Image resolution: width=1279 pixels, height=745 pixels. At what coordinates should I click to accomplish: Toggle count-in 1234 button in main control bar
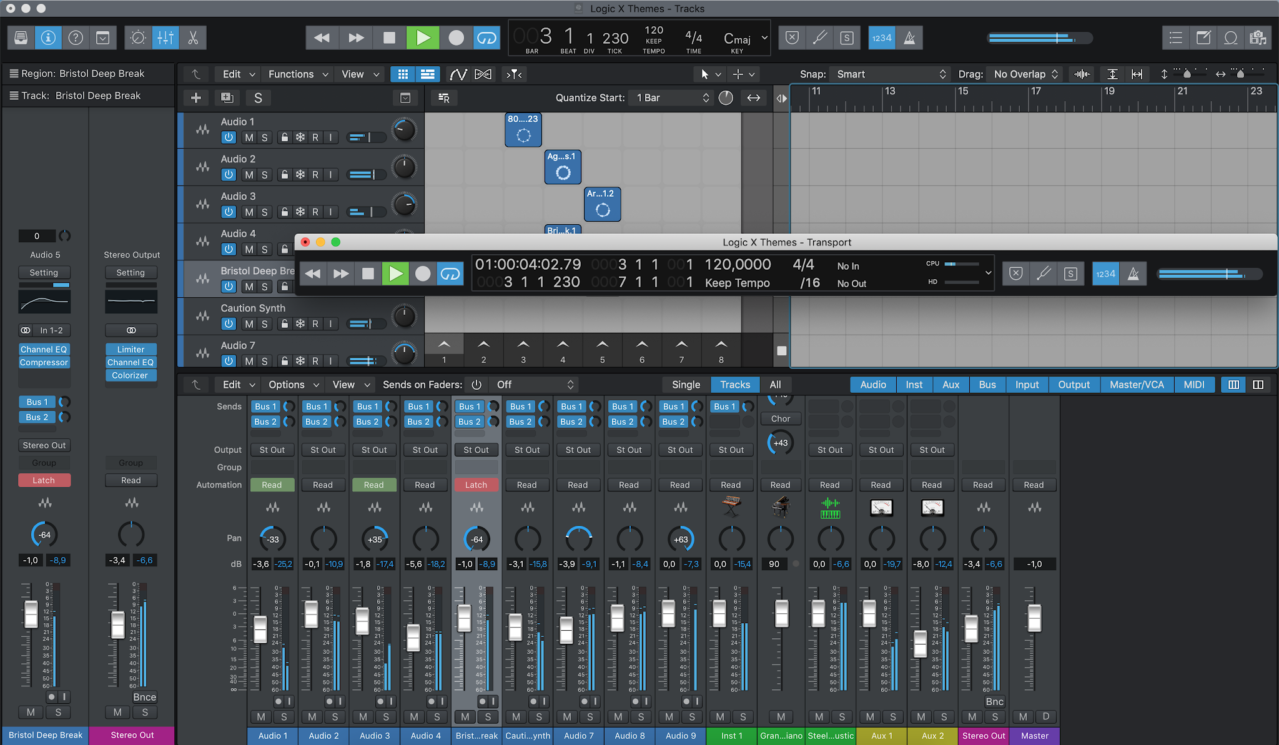tap(882, 38)
